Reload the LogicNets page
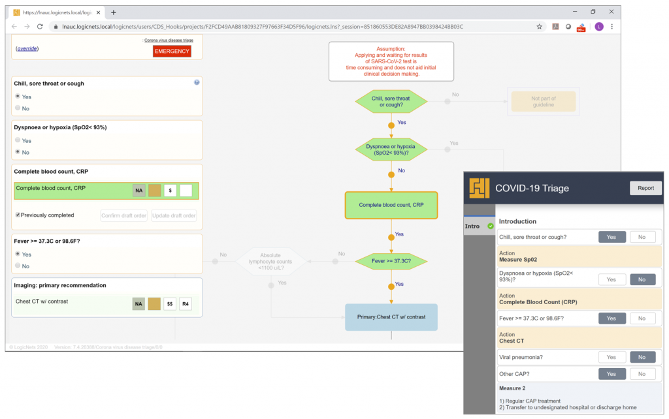 pyautogui.click(x=40, y=27)
